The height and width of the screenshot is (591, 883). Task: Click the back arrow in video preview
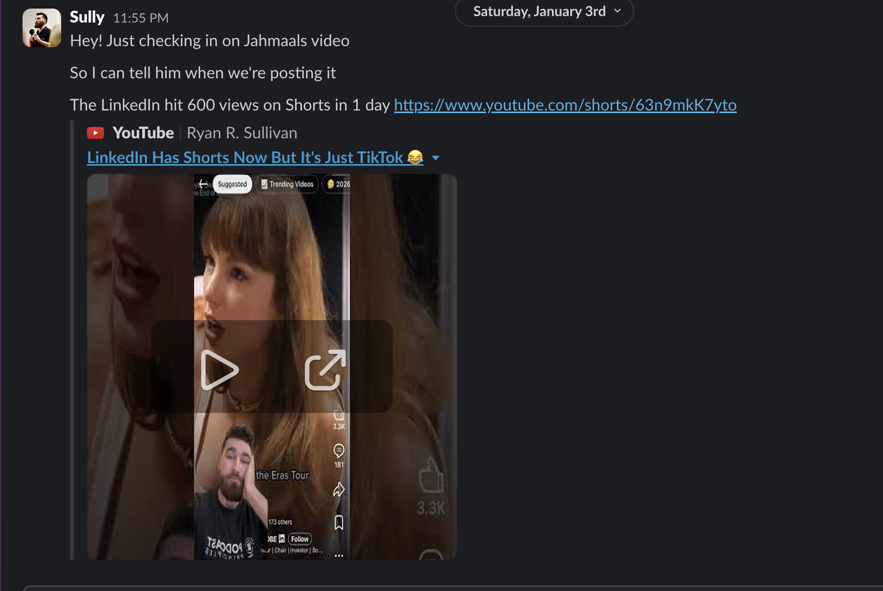(203, 184)
